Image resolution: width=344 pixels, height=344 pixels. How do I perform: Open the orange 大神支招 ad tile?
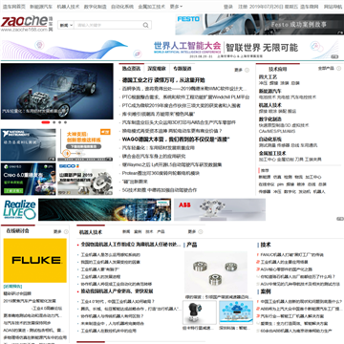pos(85,145)
